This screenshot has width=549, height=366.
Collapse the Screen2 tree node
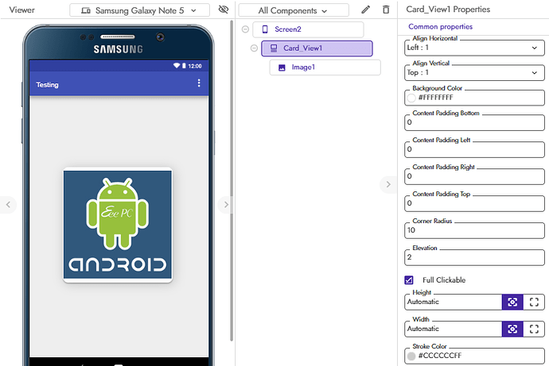point(245,29)
